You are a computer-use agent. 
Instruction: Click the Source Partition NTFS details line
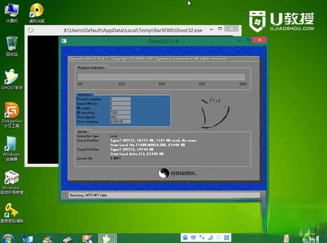tap(154, 140)
